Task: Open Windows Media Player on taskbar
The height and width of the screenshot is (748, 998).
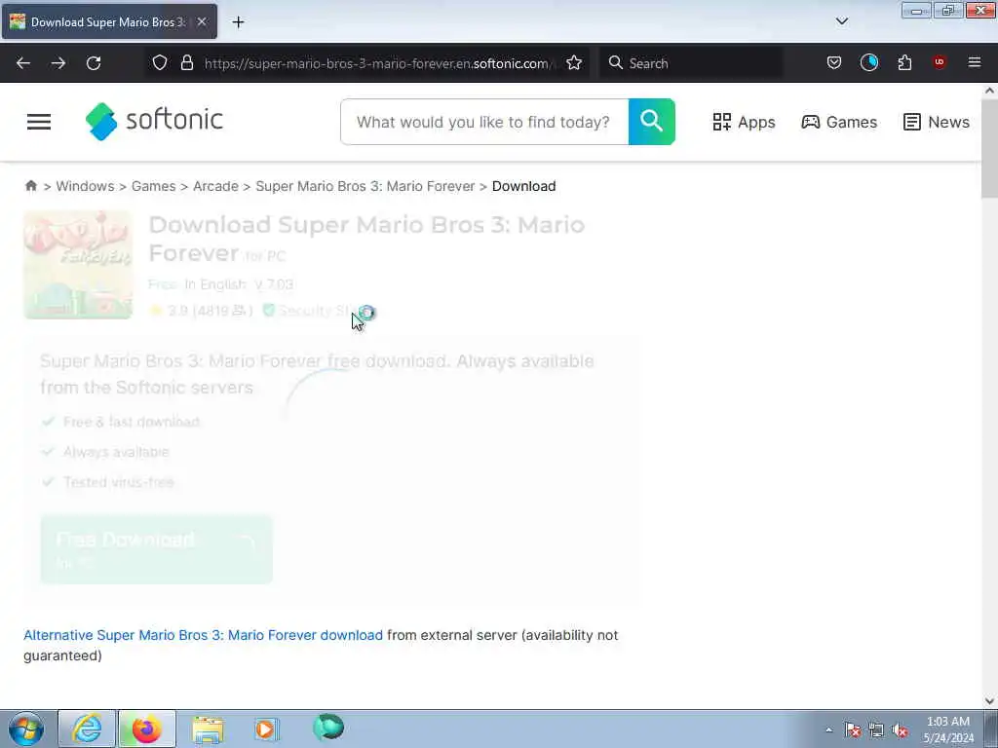Action: coord(265,729)
